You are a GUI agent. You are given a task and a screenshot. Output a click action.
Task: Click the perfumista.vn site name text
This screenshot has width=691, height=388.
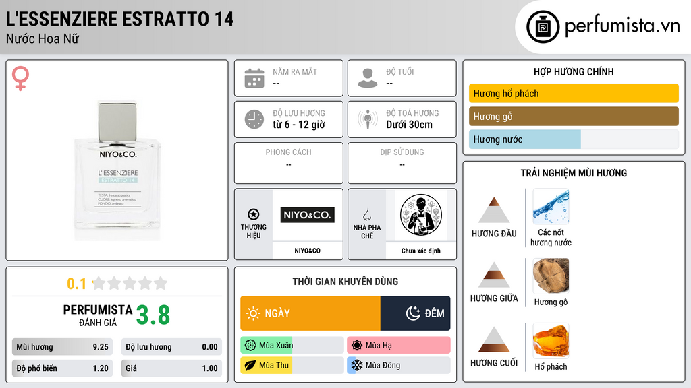622,26
